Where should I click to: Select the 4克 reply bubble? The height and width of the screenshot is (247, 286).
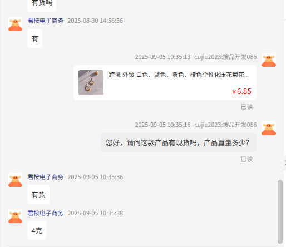click(37, 230)
